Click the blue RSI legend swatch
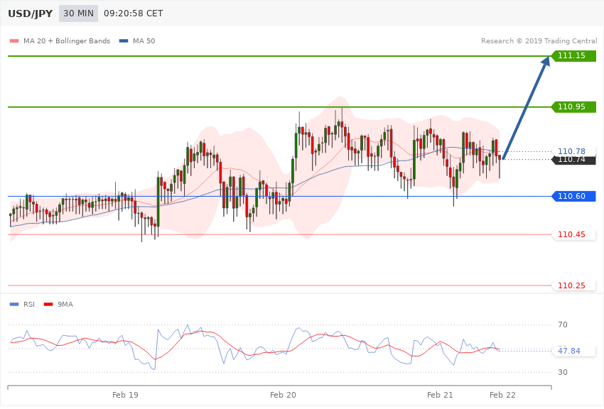This screenshot has height=409, width=604. coord(14,305)
